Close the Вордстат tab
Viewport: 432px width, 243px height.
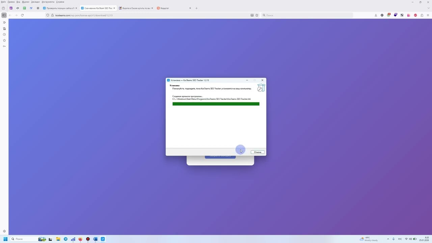190,8
